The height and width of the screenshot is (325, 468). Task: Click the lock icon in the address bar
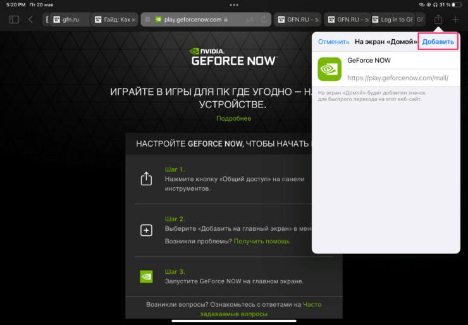[226, 20]
